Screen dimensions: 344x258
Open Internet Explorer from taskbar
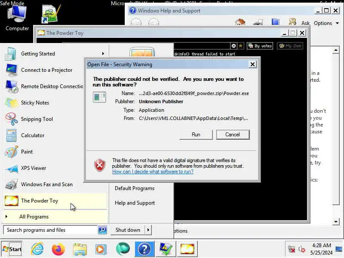coord(37,249)
